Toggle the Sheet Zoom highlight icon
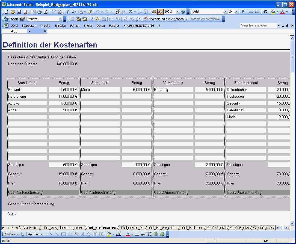 tap(160, 11)
